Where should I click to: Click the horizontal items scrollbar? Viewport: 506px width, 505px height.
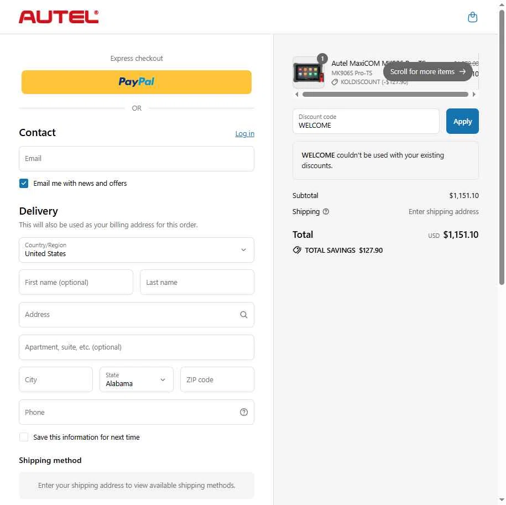[x=385, y=94]
